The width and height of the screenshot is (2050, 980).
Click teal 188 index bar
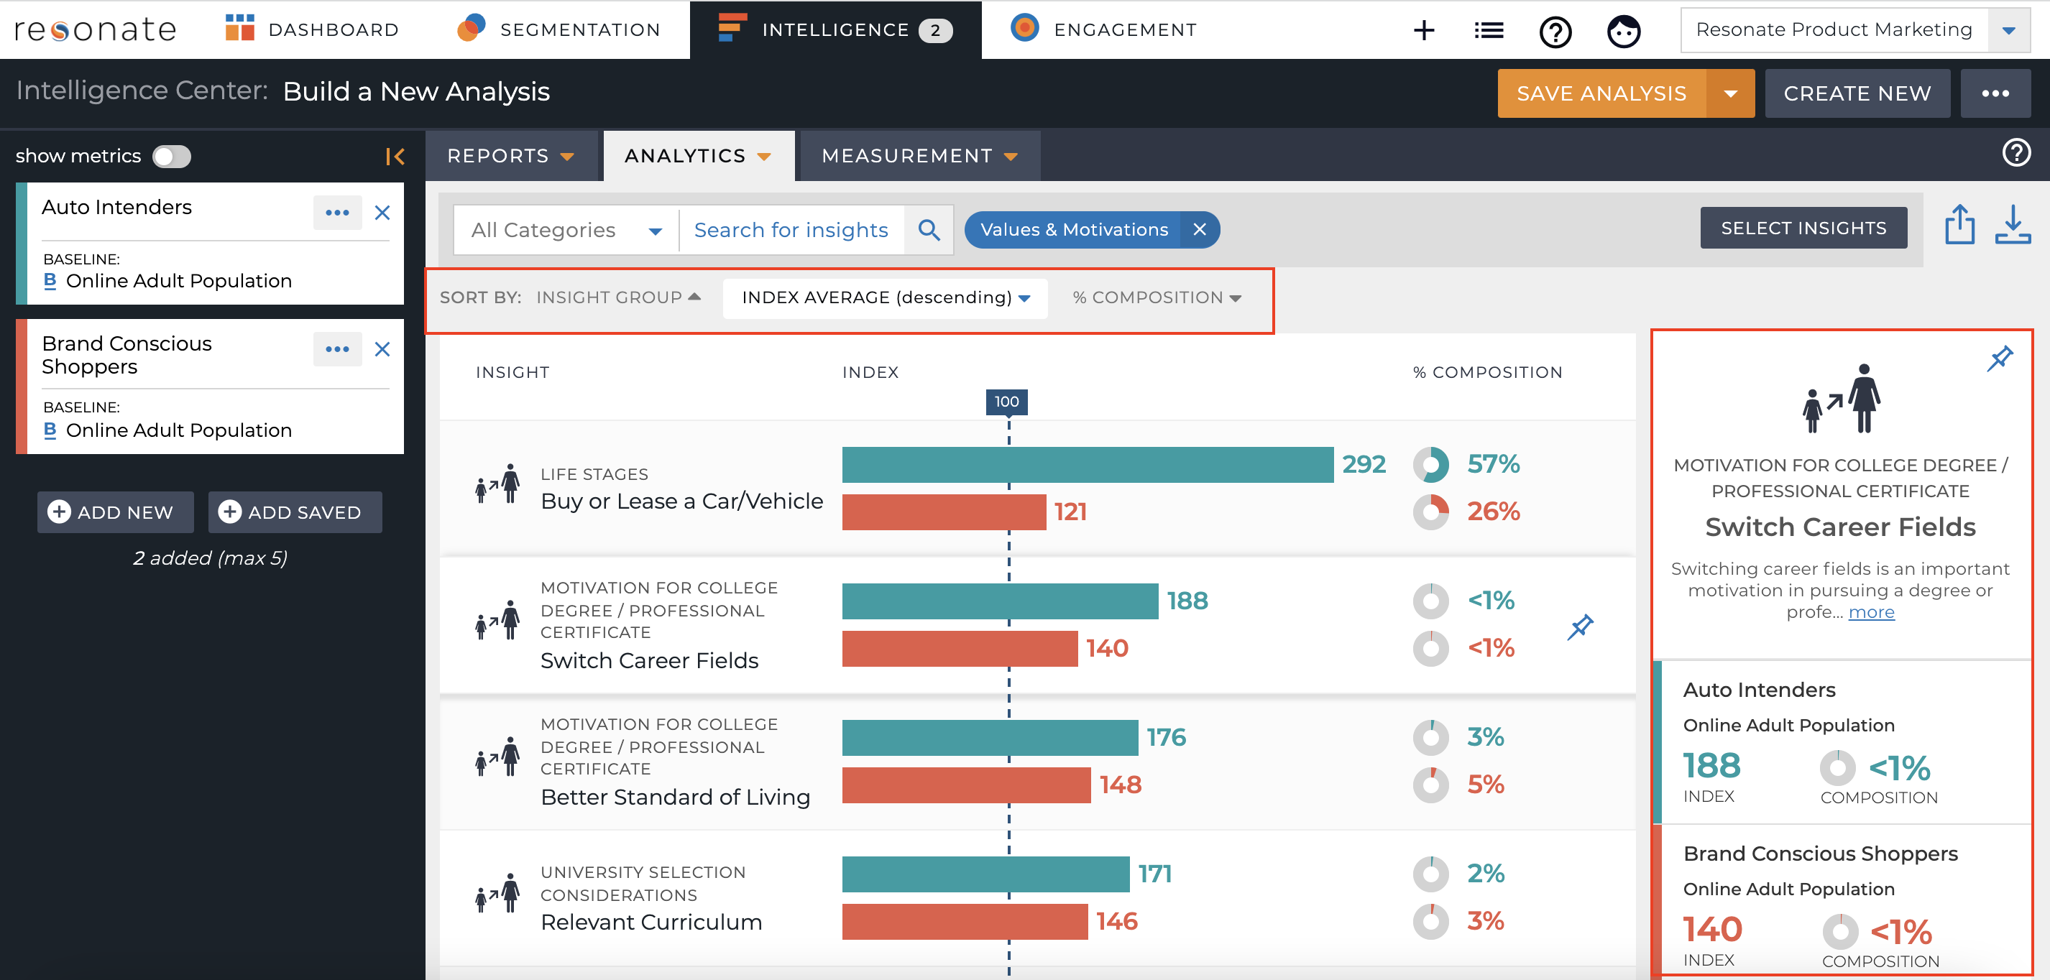[1000, 601]
